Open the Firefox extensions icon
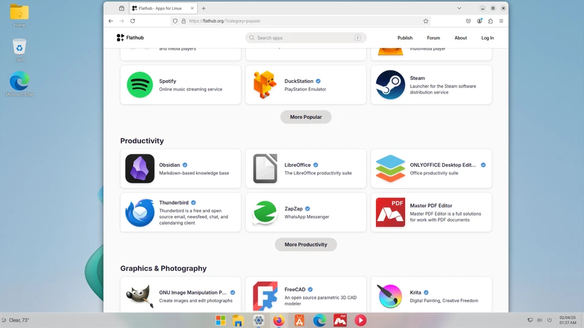Image resolution: width=584 pixels, height=328 pixels. coord(490,21)
